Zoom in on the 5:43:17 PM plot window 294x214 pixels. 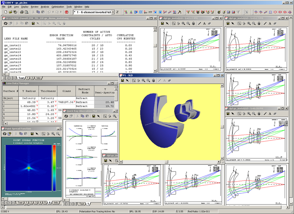pos(249,23)
